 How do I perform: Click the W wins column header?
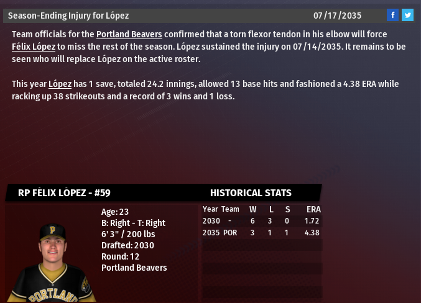(252, 209)
